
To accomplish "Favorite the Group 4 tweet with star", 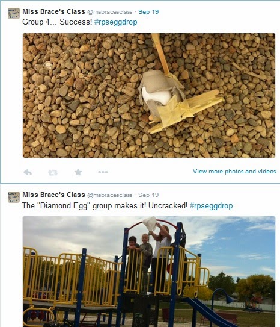I will (78, 172).
